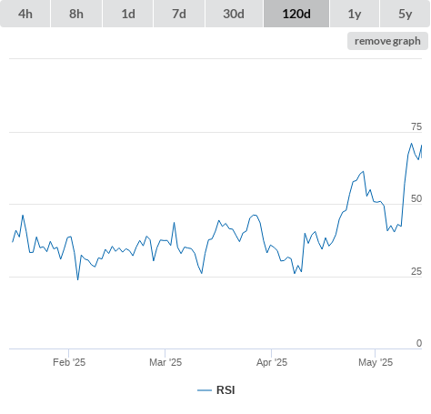The image size is (431, 414).
Task: Click the May '25 axis label
Action: coord(376,362)
